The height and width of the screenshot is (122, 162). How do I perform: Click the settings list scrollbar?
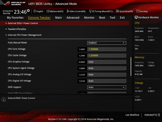coord(131,67)
